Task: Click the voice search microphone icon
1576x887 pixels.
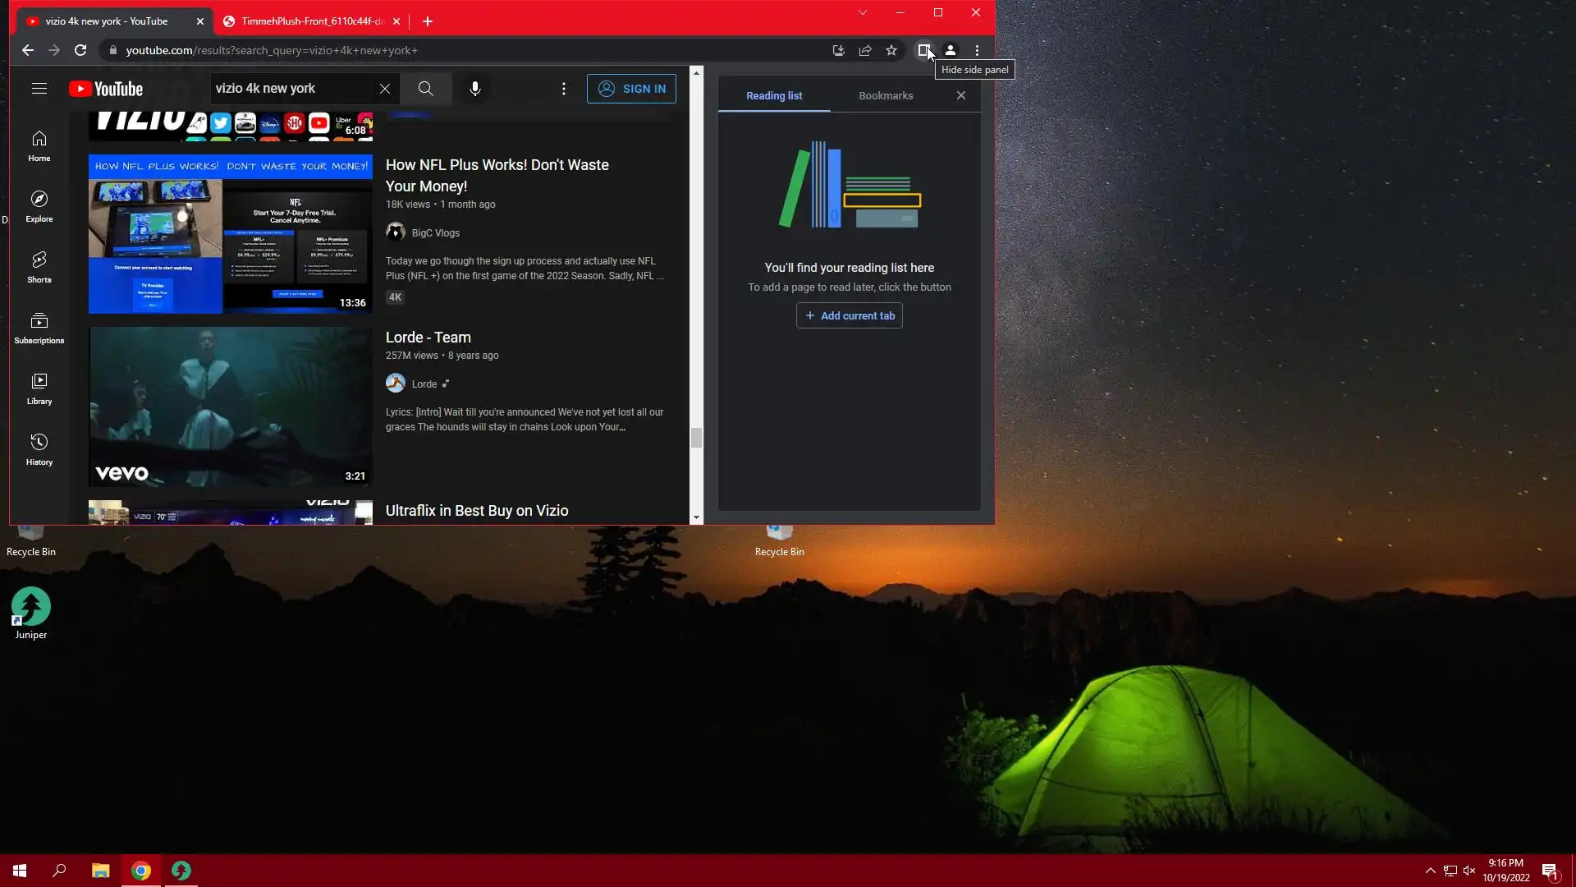Action: 475,89
